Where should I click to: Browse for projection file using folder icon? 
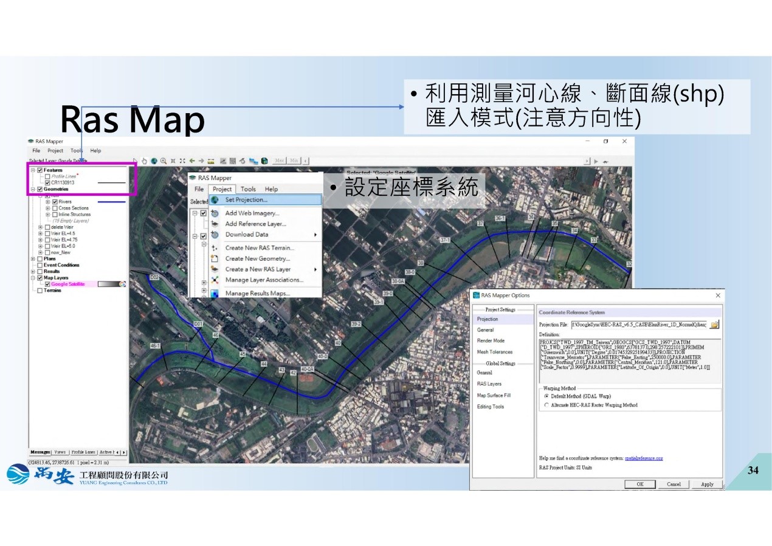[714, 325]
